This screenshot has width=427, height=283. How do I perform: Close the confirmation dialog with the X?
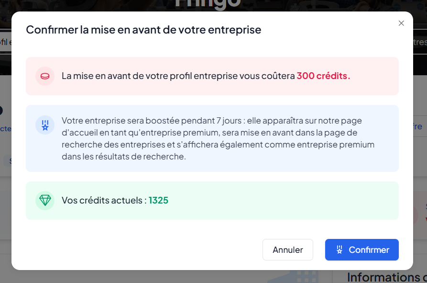click(x=401, y=23)
